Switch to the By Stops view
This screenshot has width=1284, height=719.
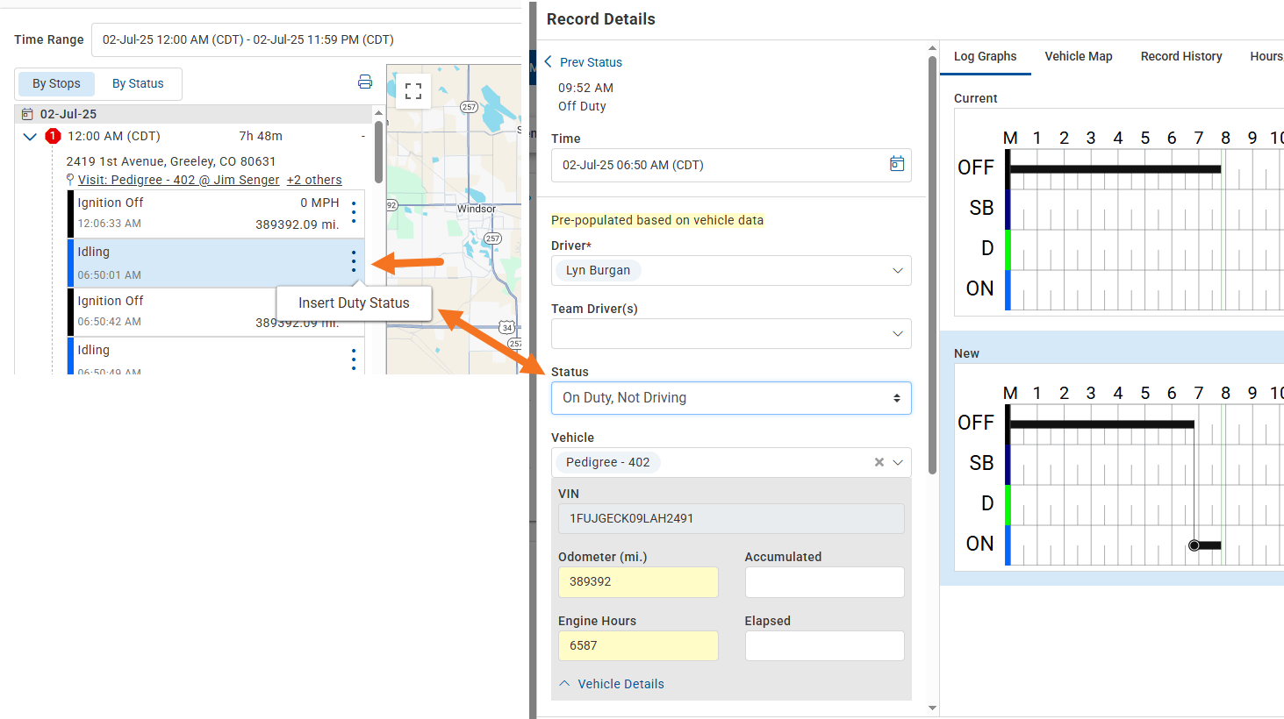[x=56, y=83]
